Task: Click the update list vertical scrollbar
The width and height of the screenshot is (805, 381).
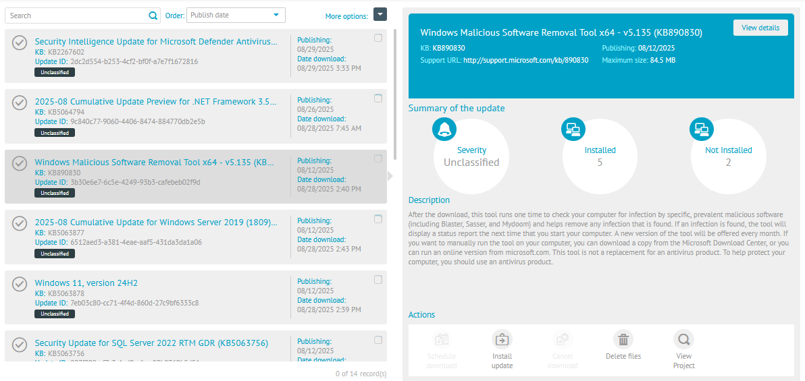Action: 395,95
